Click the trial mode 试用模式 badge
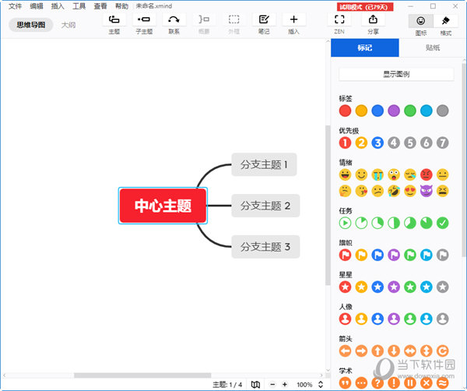467x391 pixels. pyautogui.click(x=365, y=6)
